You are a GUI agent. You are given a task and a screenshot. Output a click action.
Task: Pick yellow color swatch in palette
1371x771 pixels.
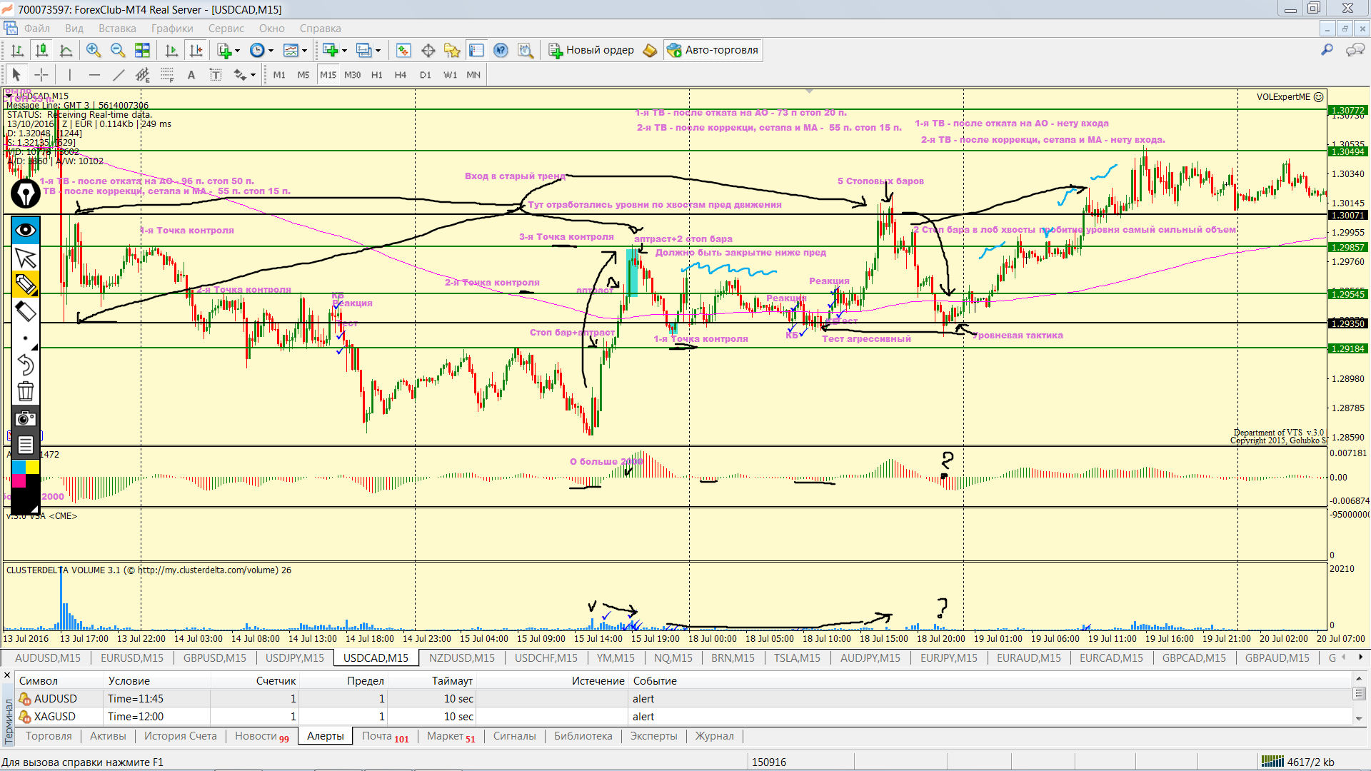[33, 467]
